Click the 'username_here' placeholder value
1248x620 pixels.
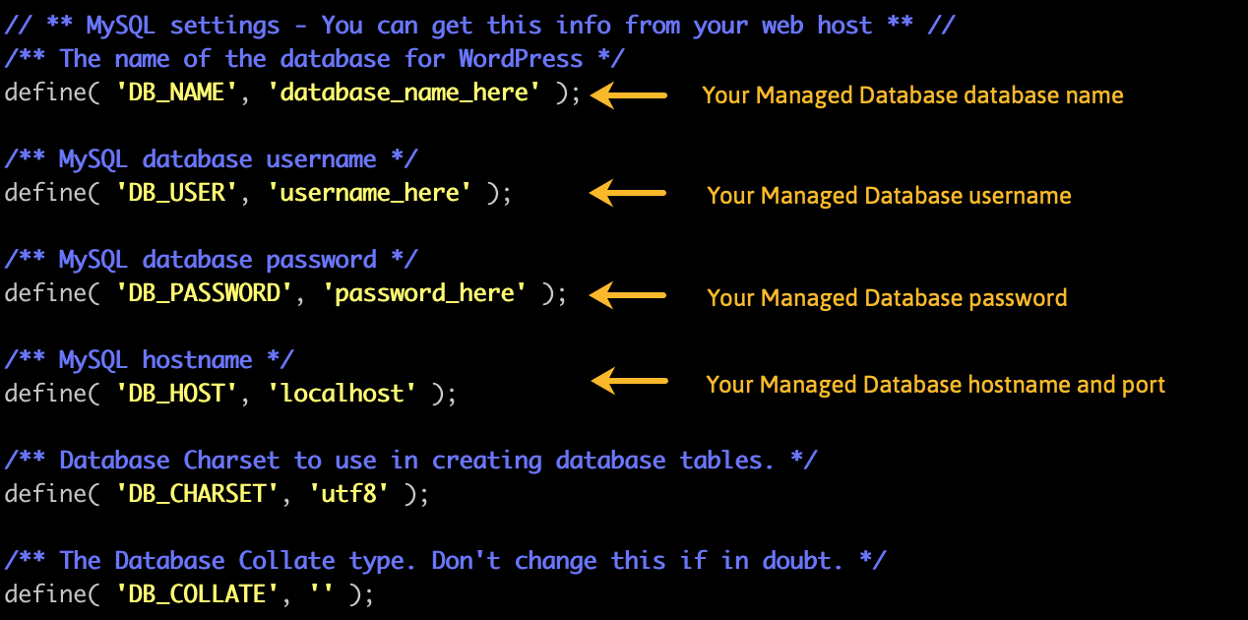point(369,193)
